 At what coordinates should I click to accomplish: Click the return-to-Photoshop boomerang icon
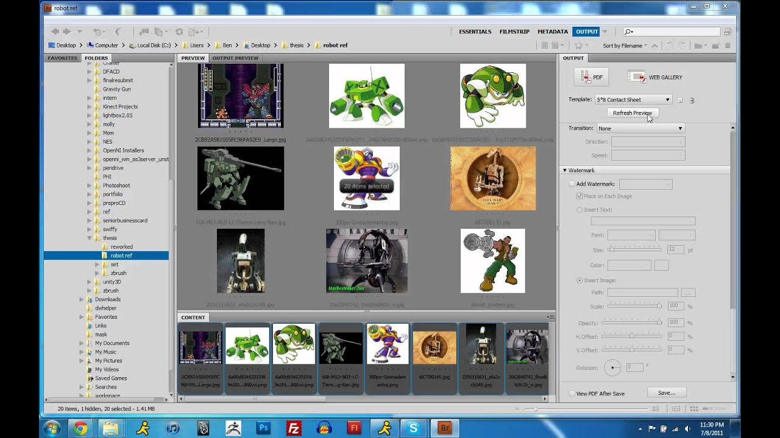pyautogui.click(x=118, y=32)
